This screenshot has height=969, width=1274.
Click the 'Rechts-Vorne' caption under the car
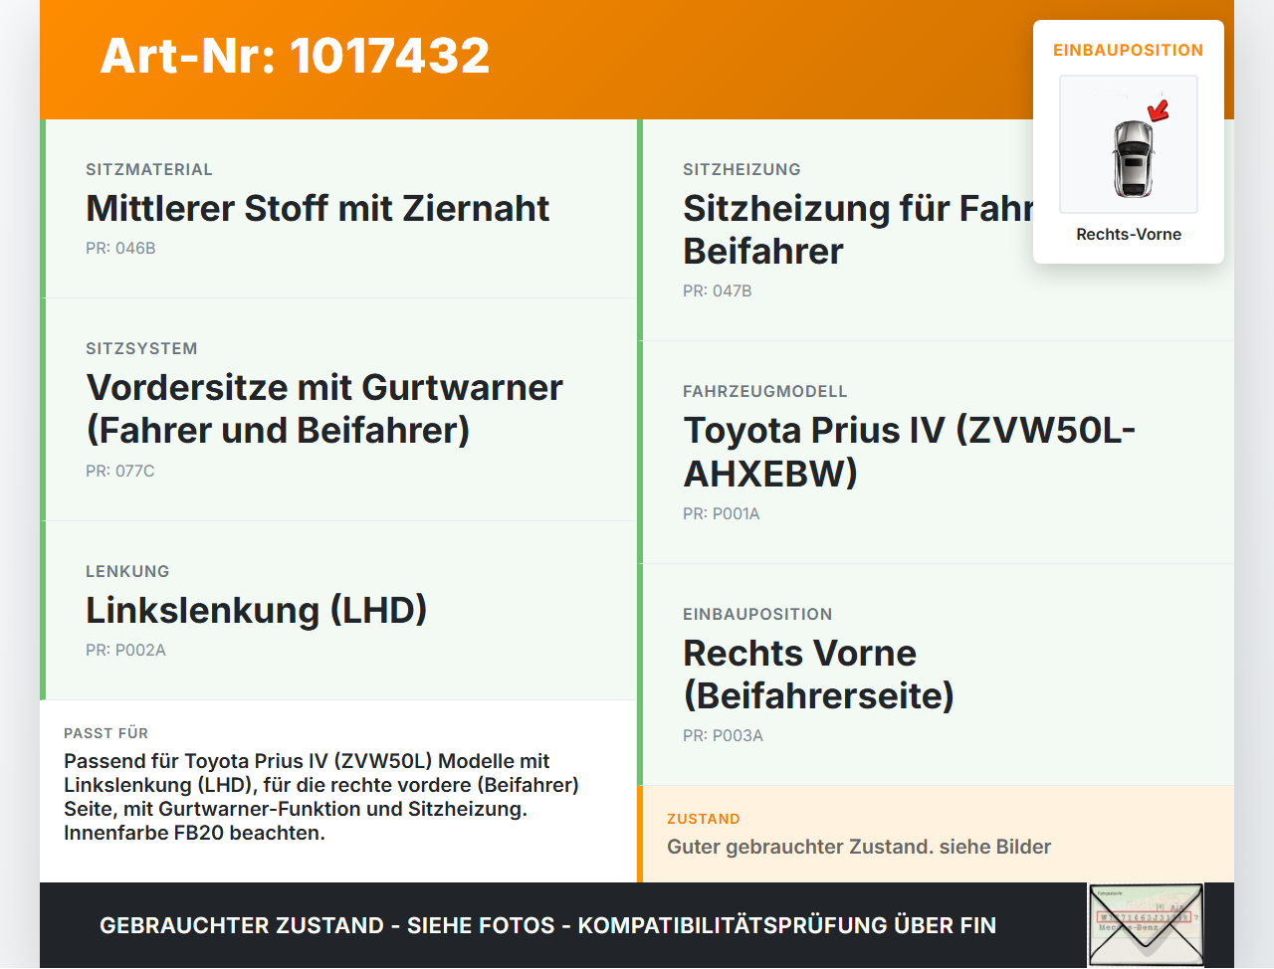click(1129, 234)
